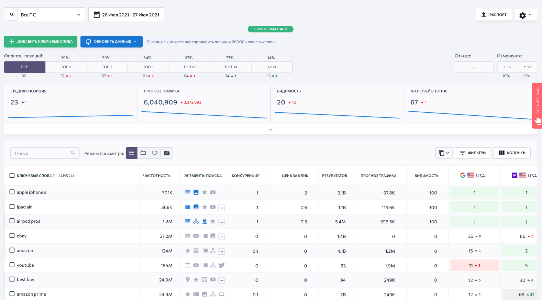The width and height of the screenshot is (542, 300).
Task: Click the Добавить ключевые слова button
Action: 41,41
